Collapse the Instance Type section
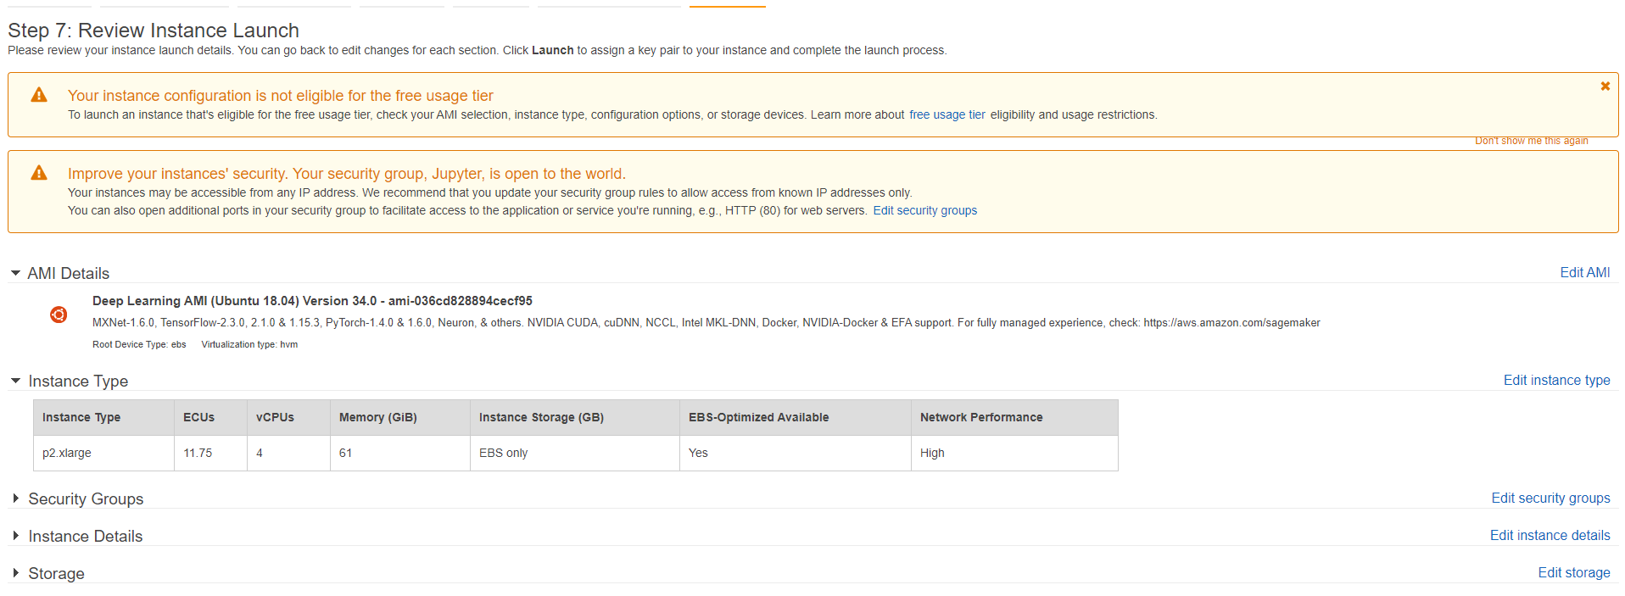Screen dimensions: 1625x596 coord(15,381)
